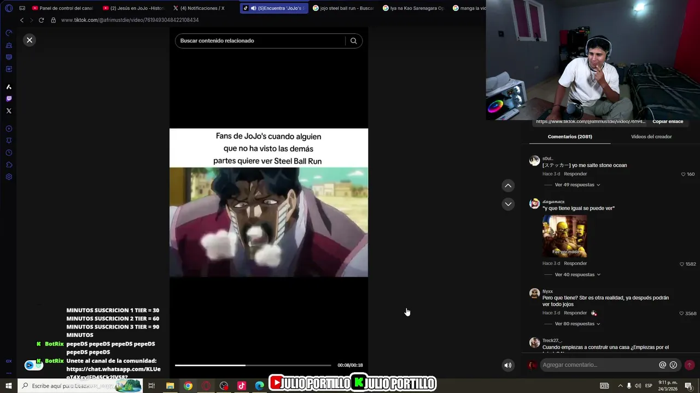Open Nyxx's profile from username
This screenshot has width=700, height=393.
tap(547, 291)
